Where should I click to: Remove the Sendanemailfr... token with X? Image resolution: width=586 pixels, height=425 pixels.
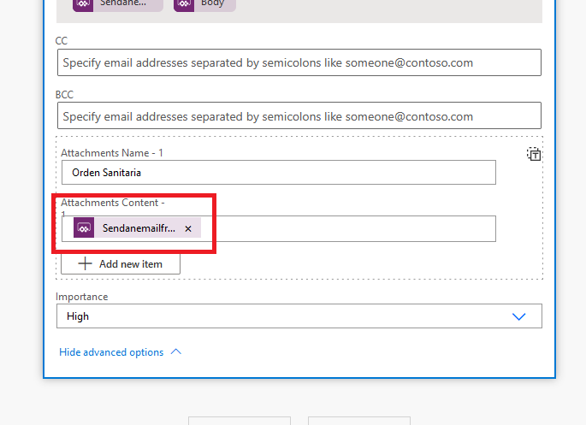tap(188, 228)
